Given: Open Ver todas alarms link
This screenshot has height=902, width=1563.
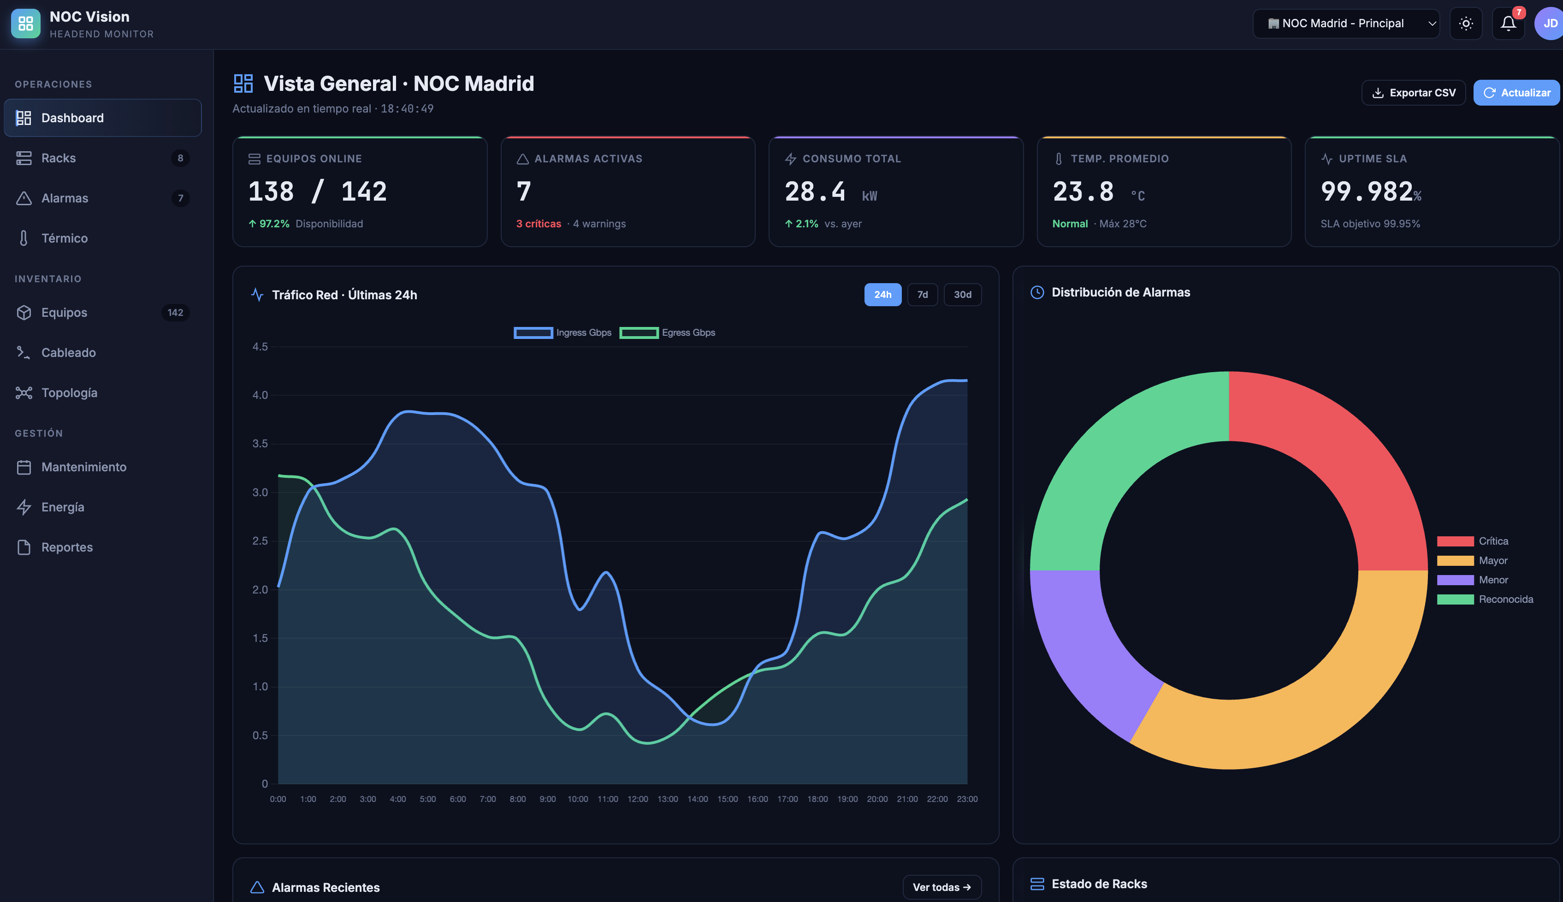Looking at the screenshot, I should coord(942,887).
